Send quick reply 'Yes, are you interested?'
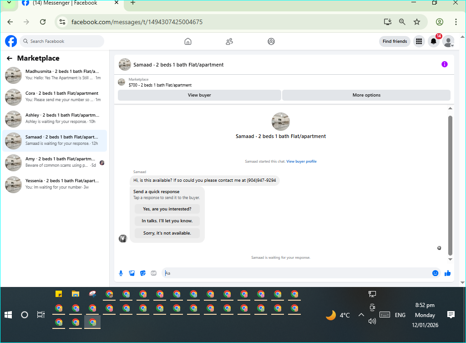 (167, 209)
